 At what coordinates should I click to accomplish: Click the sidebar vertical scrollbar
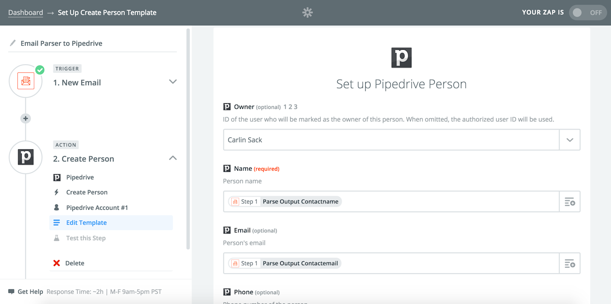tap(188, 140)
